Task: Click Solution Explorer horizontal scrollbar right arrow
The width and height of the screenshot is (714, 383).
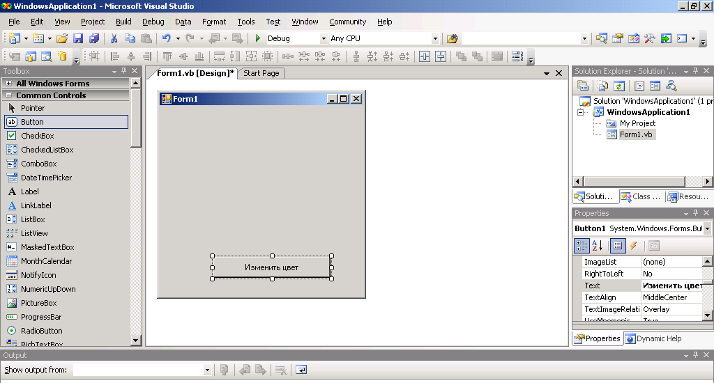Action: pyautogui.click(x=707, y=182)
